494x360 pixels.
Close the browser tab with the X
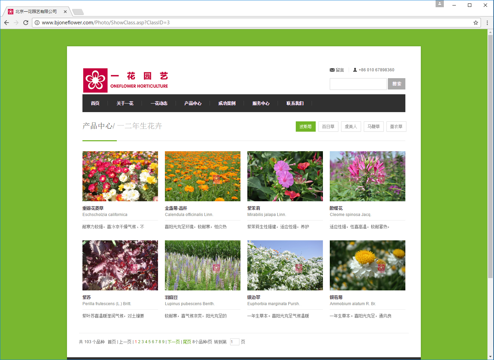click(x=65, y=12)
